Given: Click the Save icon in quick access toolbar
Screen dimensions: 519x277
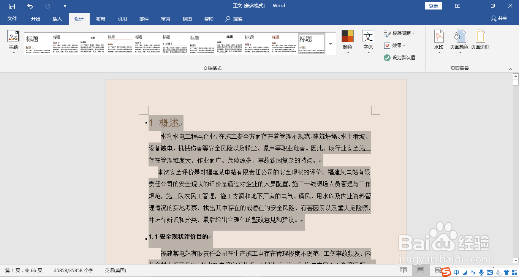Looking at the screenshot, I should pyautogui.click(x=12, y=6).
